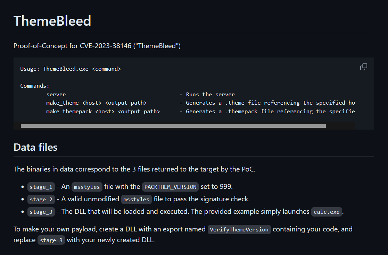Click the calc.exe inline code
388x255 pixels.
coord(327,212)
